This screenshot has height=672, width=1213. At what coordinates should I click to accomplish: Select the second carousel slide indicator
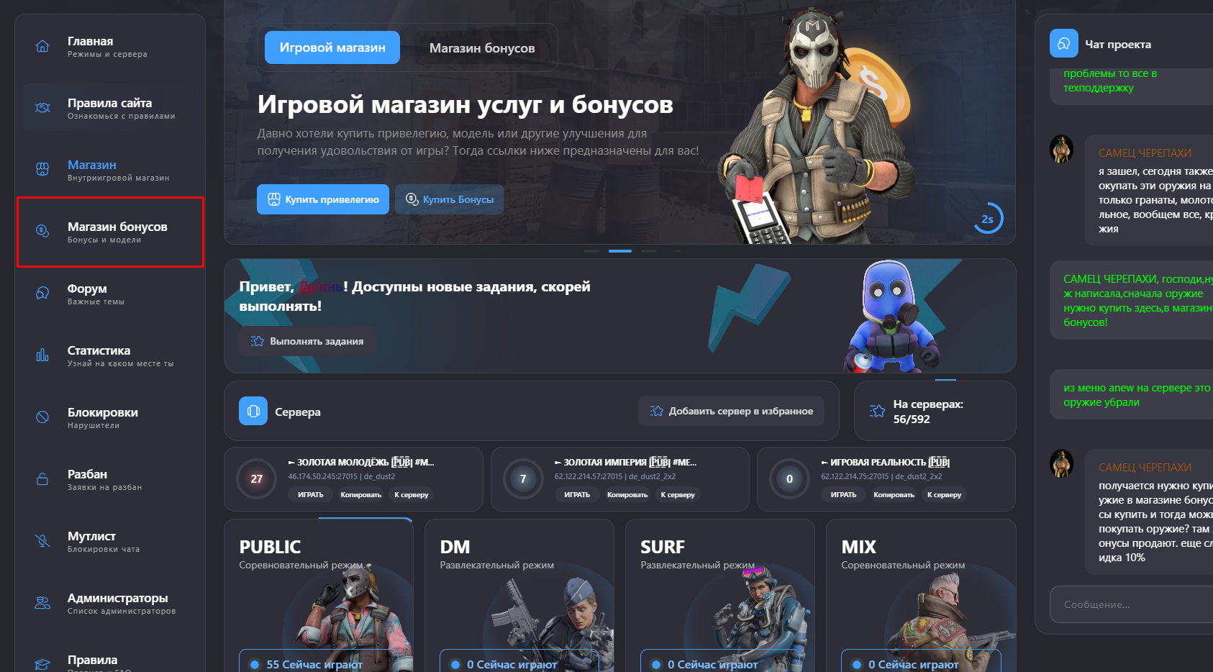point(619,251)
